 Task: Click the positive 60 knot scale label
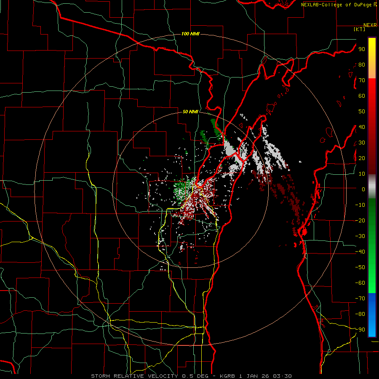pos(362,96)
